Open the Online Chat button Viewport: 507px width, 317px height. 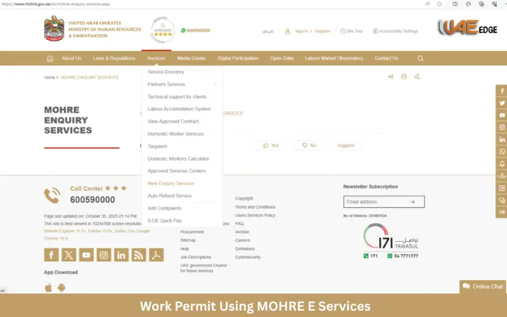pyautogui.click(x=483, y=287)
